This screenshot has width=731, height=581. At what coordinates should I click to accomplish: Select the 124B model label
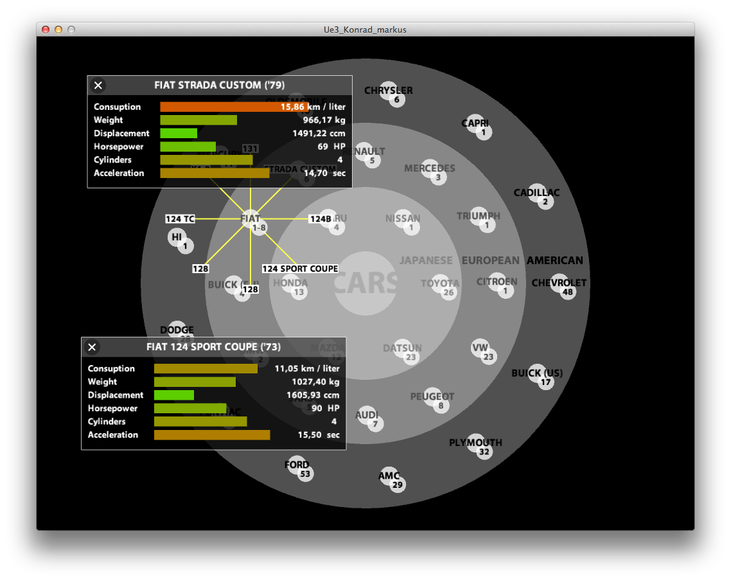pyautogui.click(x=321, y=219)
